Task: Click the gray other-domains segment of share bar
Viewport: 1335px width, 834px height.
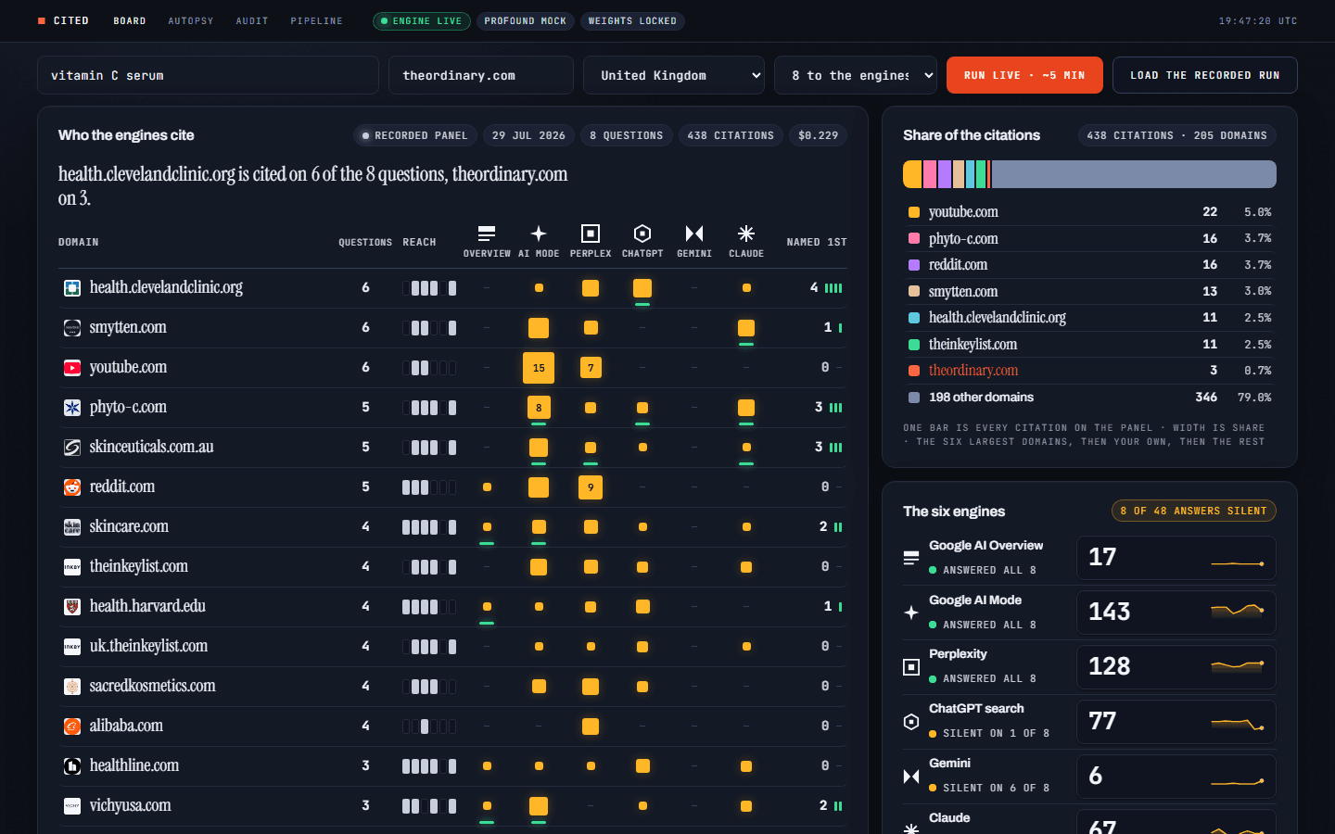Action: click(x=1134, y=174)
